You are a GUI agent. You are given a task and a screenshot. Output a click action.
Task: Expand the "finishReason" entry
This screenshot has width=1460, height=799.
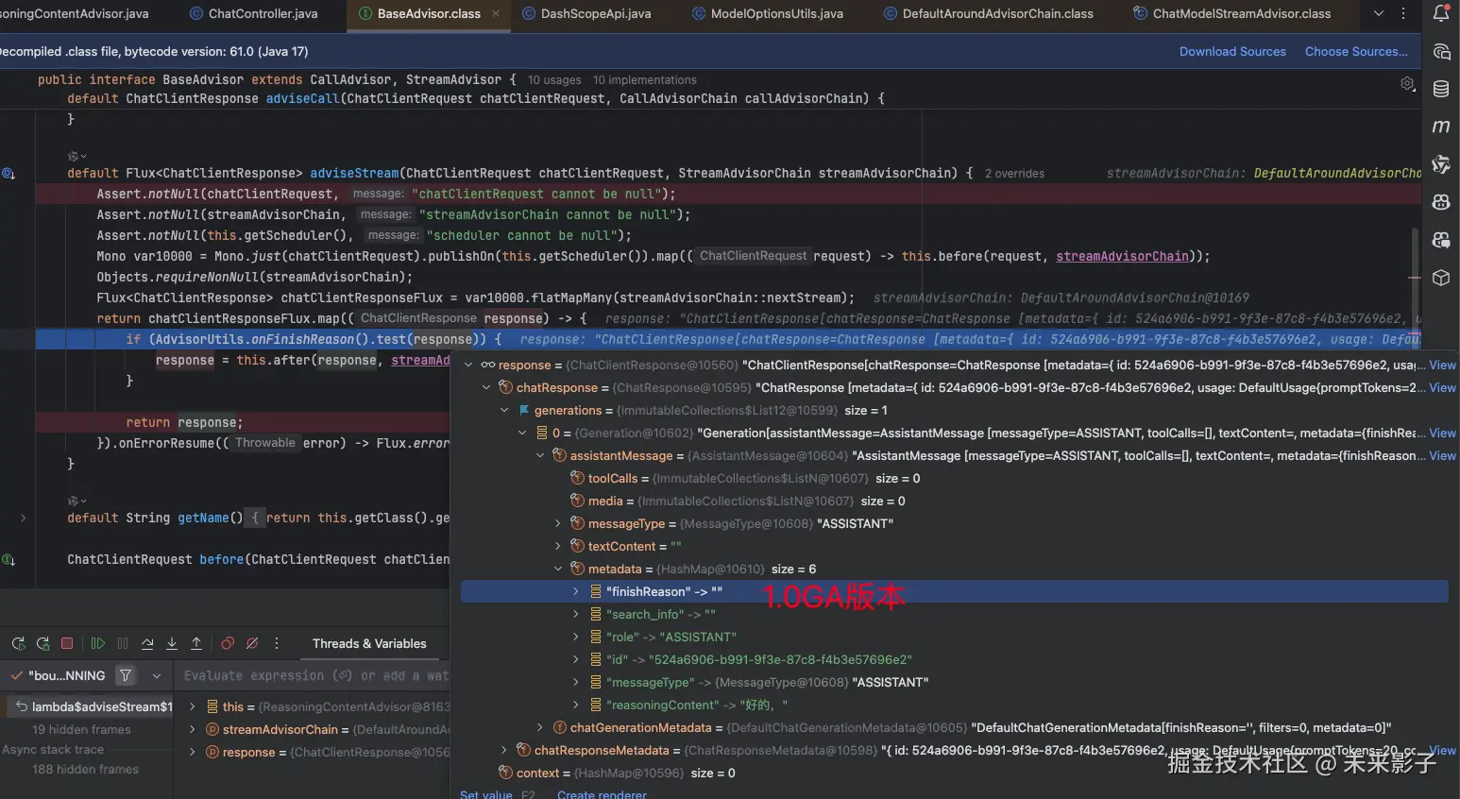[576, 592]
